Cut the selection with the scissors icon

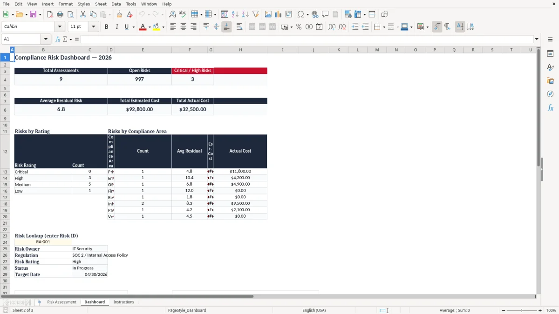83,14
